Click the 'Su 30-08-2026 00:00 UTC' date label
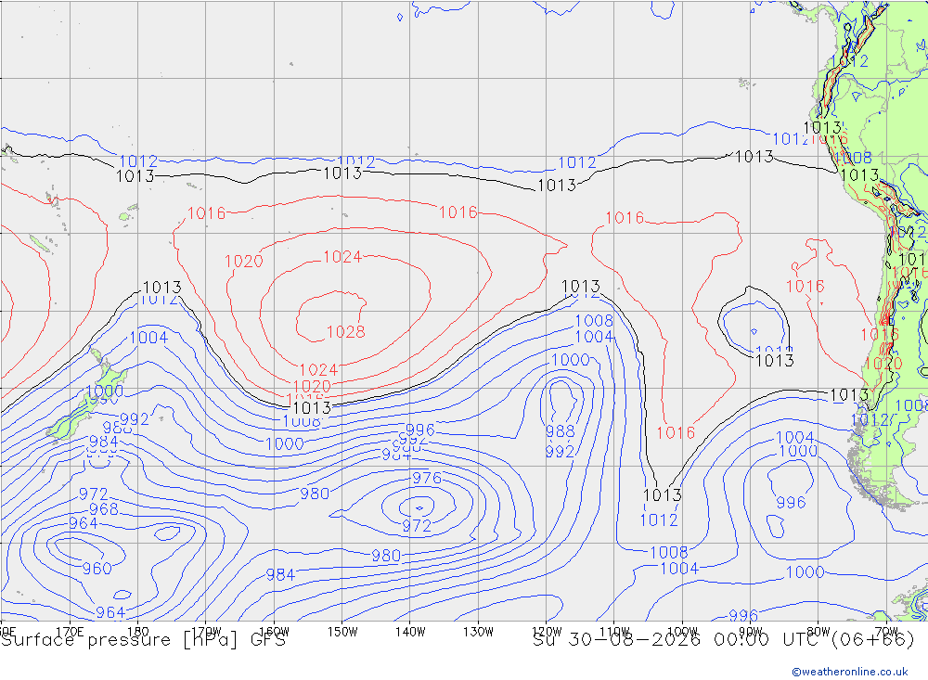The image size is (928, 680). pos(677,640)
